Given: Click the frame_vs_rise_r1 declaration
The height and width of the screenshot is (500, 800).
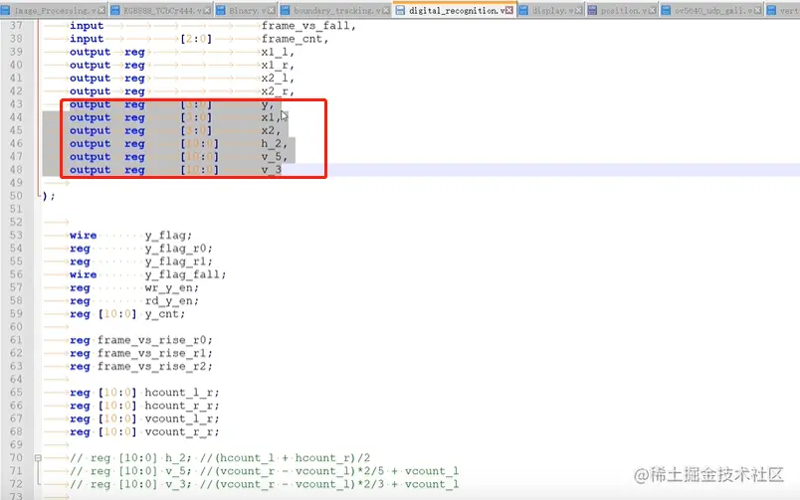Looking at the screenshot, I should (x=155, y=353).
